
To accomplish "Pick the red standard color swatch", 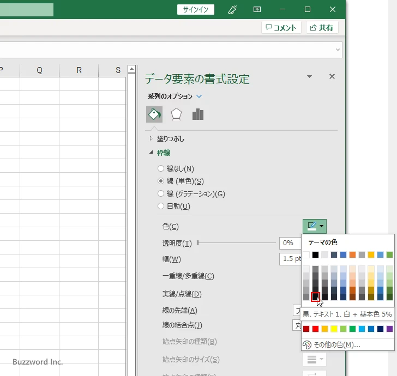I will 315,329.
